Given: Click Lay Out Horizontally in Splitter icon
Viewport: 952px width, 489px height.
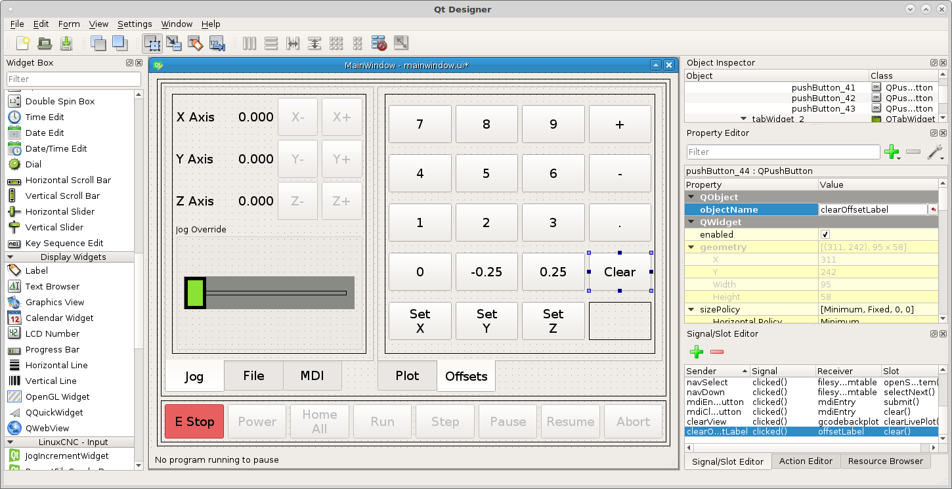Looking at the screenshot, I should (293, 43).
